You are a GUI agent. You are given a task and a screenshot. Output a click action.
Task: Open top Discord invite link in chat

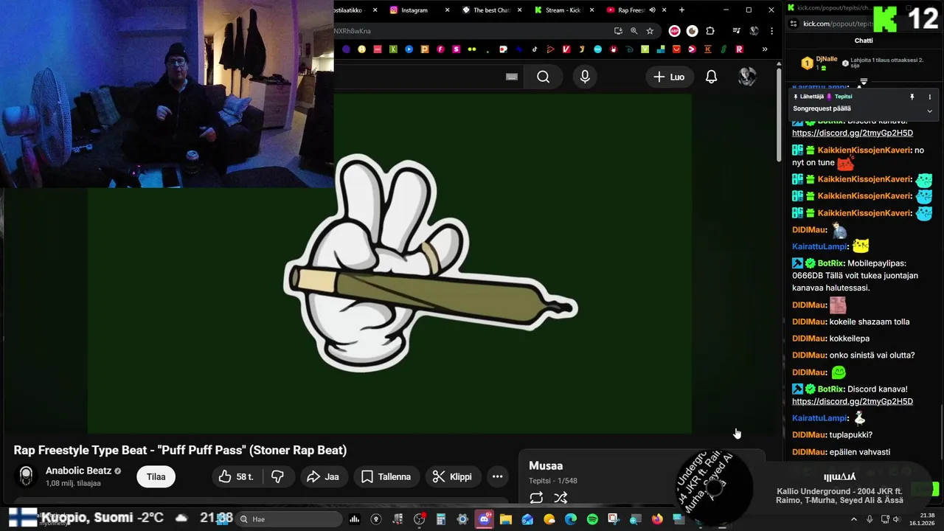point(853,133)
